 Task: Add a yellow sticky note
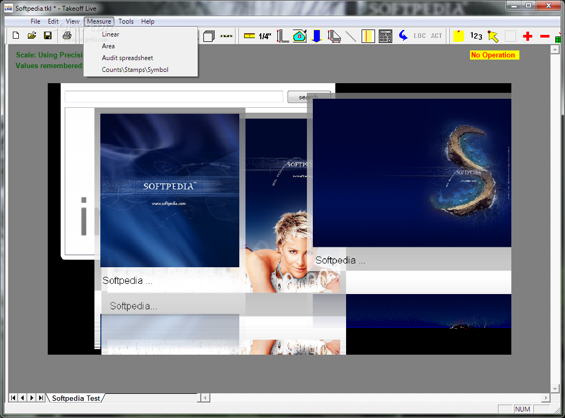tap(458, 36)
